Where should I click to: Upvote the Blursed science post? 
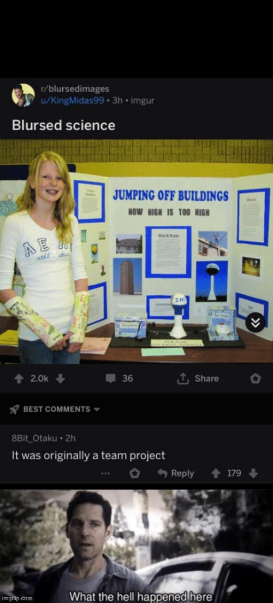pyautogui.click(x=19, y=379)
